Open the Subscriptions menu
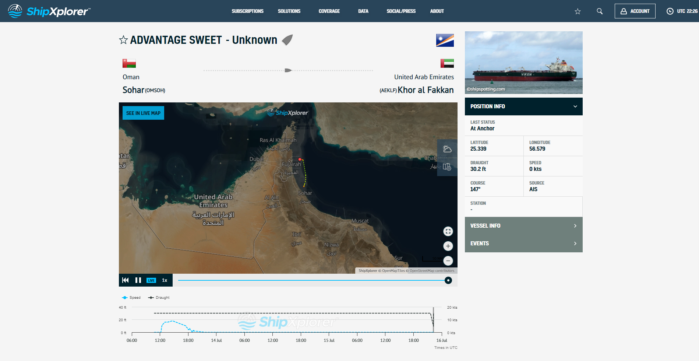This screenshot has height=361, width=699. [x=247, y=11]
